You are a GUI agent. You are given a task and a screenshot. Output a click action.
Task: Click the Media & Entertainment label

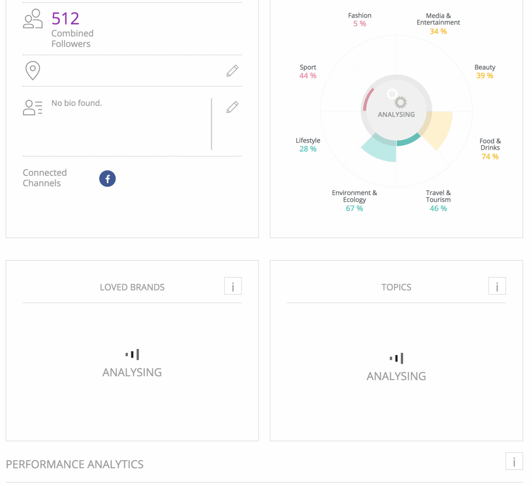tap(438, 23)
